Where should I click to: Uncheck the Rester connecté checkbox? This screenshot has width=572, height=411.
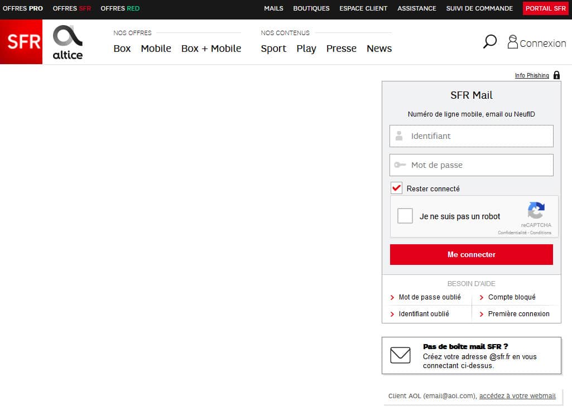tap(397, 188)
